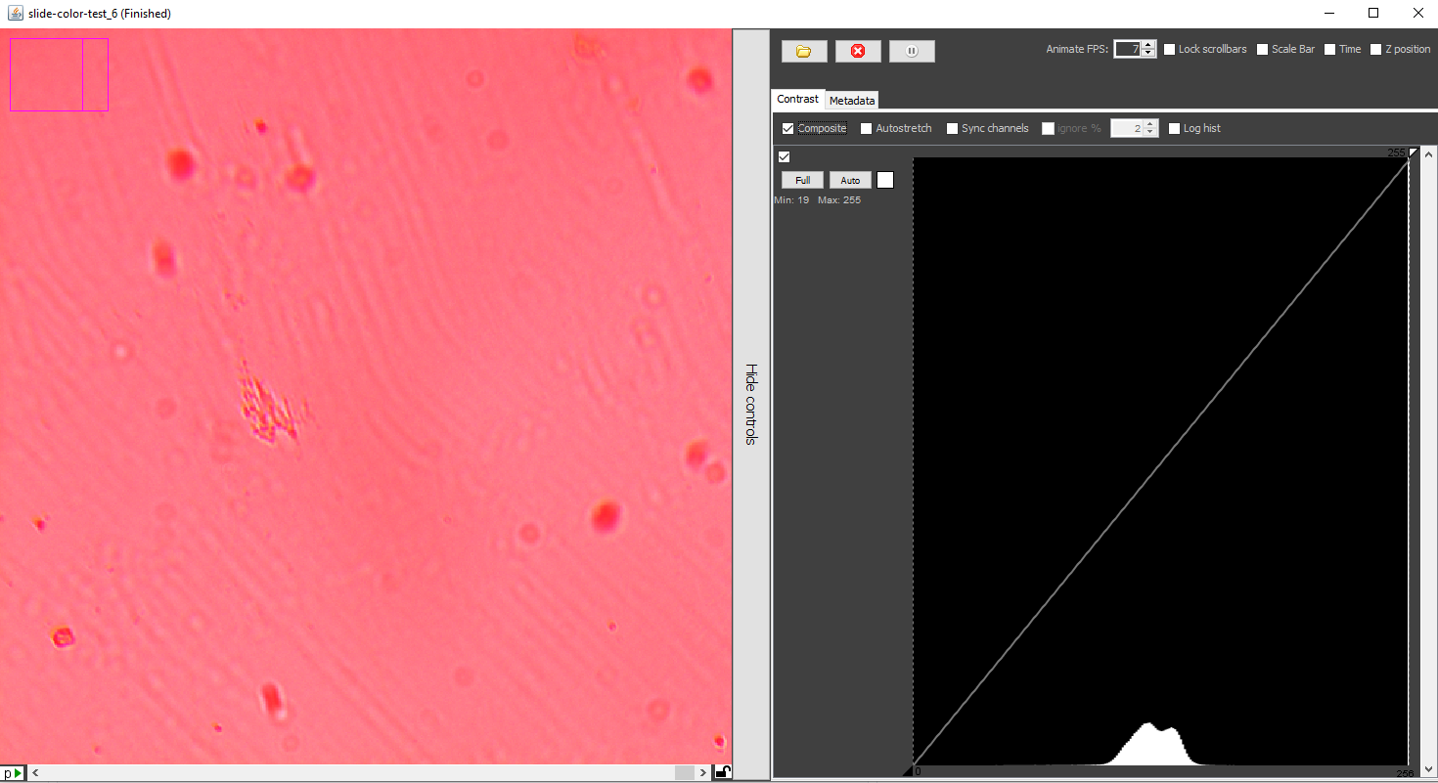1438x783 pixels.
Task: Check the Scale Bar option
Action: [x=1261, y=49]
